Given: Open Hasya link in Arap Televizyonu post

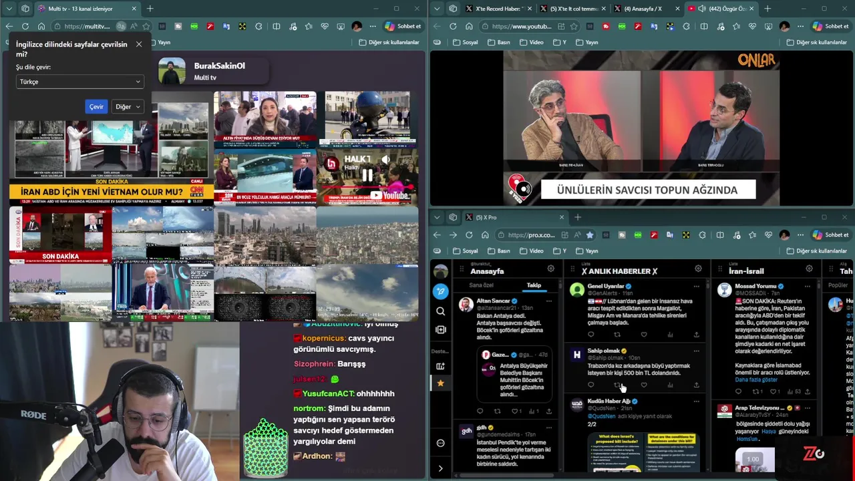Looking at the screenshot, I should click(x=768, y=432).
